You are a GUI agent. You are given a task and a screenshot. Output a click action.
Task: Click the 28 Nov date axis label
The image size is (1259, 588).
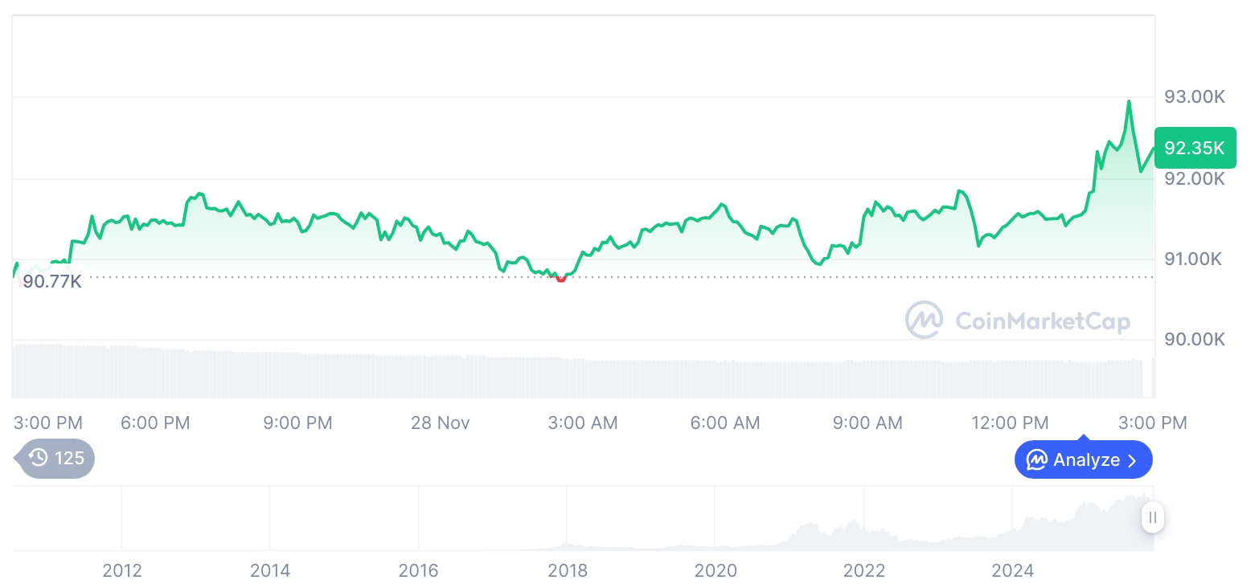441,423
